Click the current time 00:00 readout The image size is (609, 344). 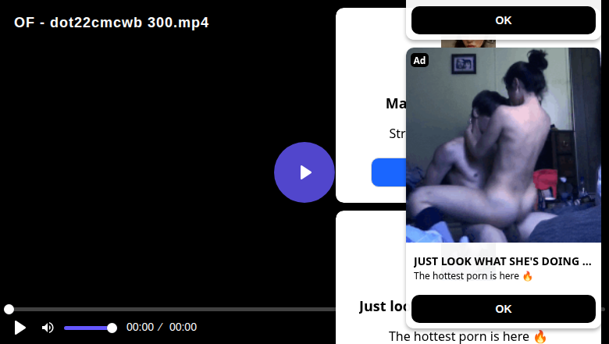141,327
